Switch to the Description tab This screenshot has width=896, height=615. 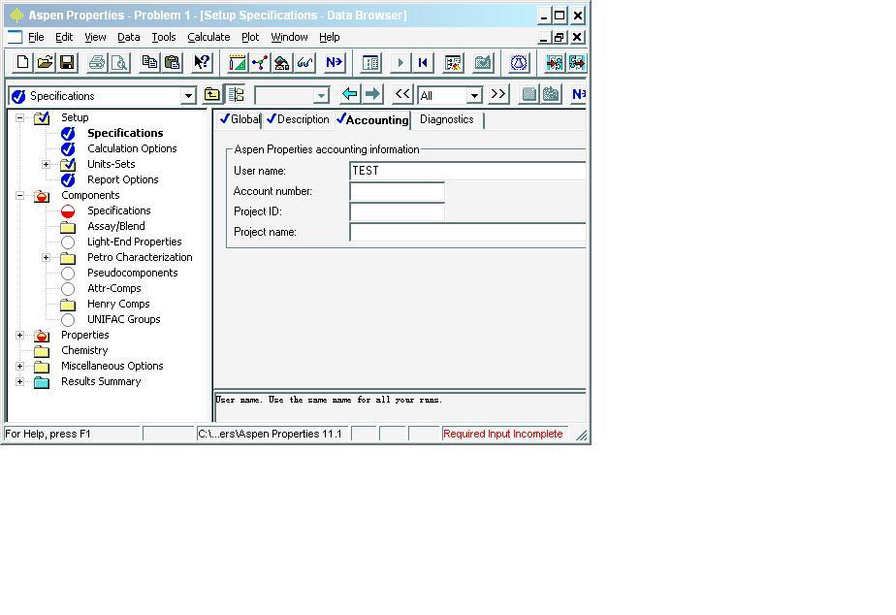click(298, 119)
